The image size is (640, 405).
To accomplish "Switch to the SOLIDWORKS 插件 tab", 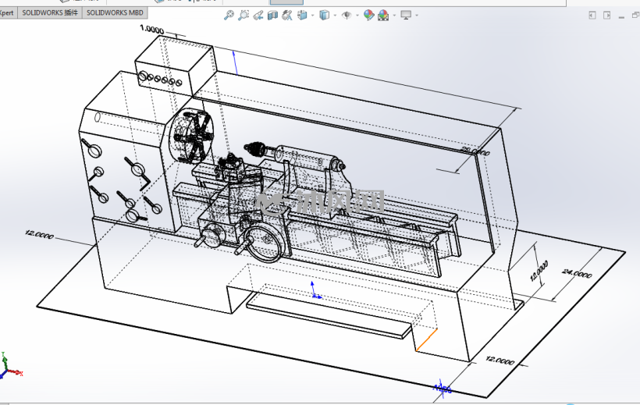I will (50, 12).
